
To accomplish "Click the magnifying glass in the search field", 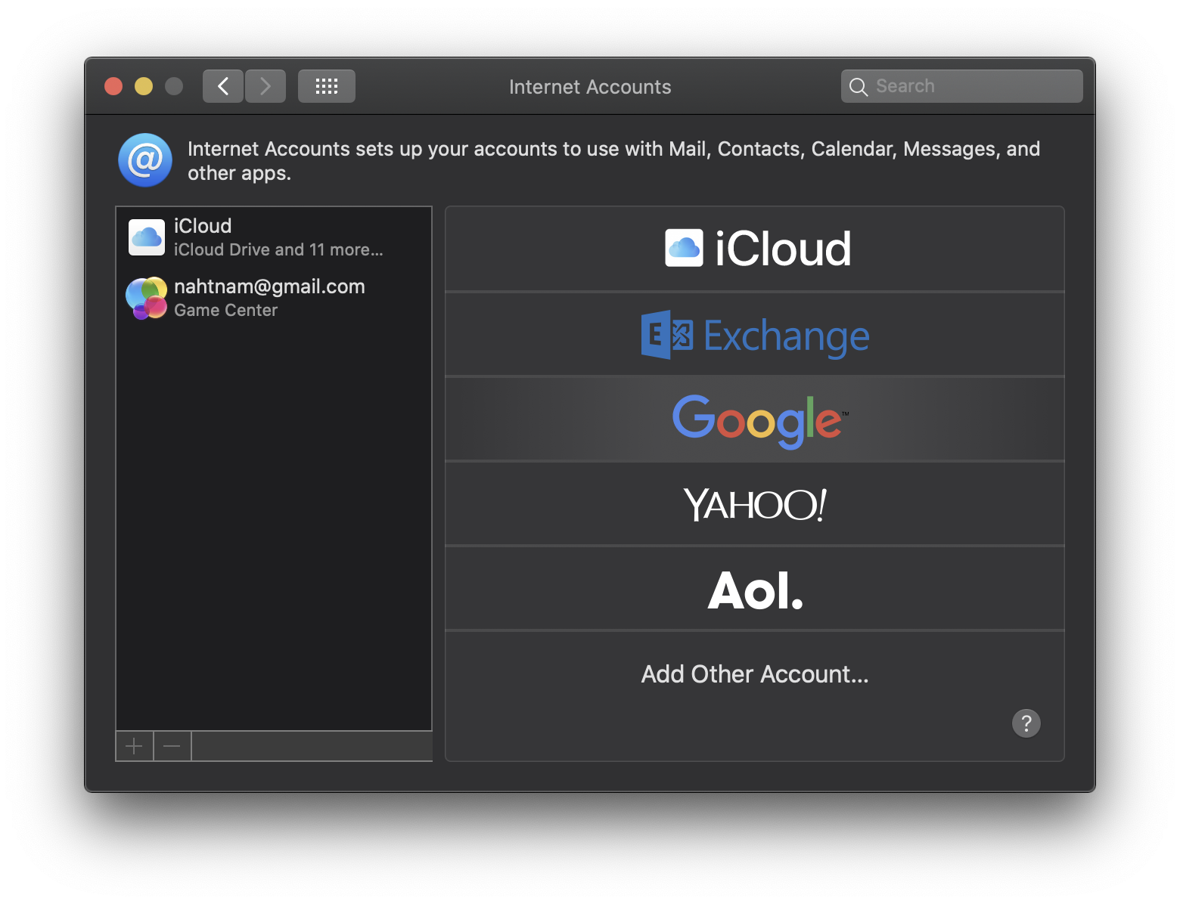I will coord(859,86).
